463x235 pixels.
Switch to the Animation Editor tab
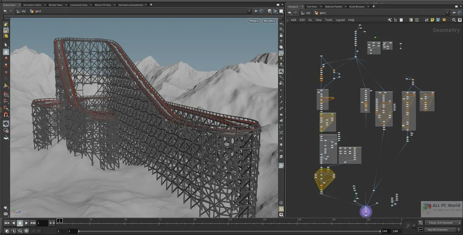tap(32, 5)
